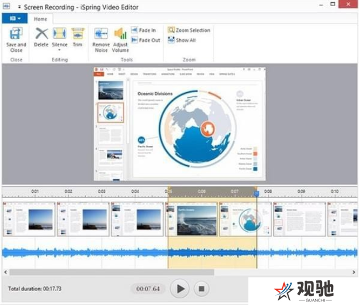
Task: Maximize the Video Editor window
Action: coord(332,4)
